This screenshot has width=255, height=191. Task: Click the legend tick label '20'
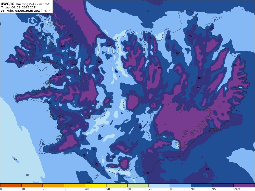point(44,189)
